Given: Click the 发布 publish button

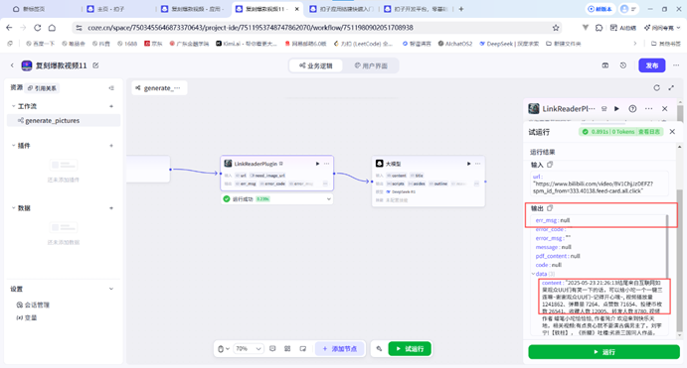Looking at the screenshot, I should pyautogui.click(x=652, y=65).
